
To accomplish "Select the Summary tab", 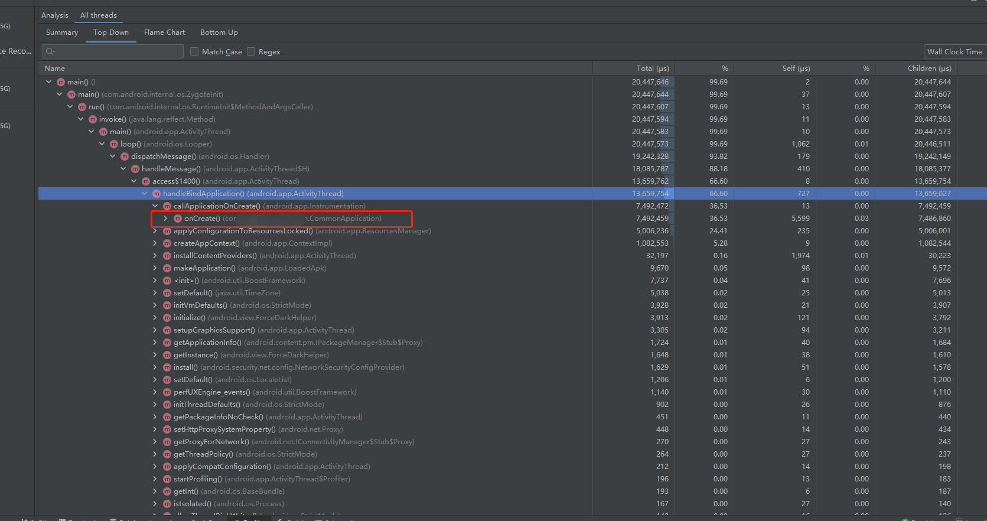I will [x=62, y=32].
